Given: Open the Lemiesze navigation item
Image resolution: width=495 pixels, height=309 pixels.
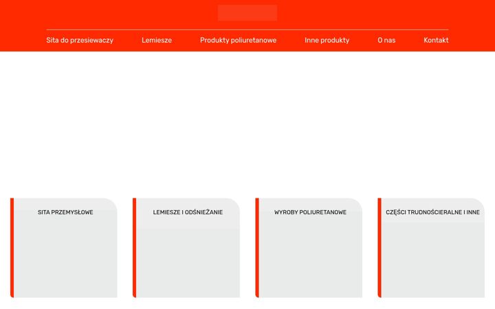Looking at the screenshot, I should tap(157, 41).
